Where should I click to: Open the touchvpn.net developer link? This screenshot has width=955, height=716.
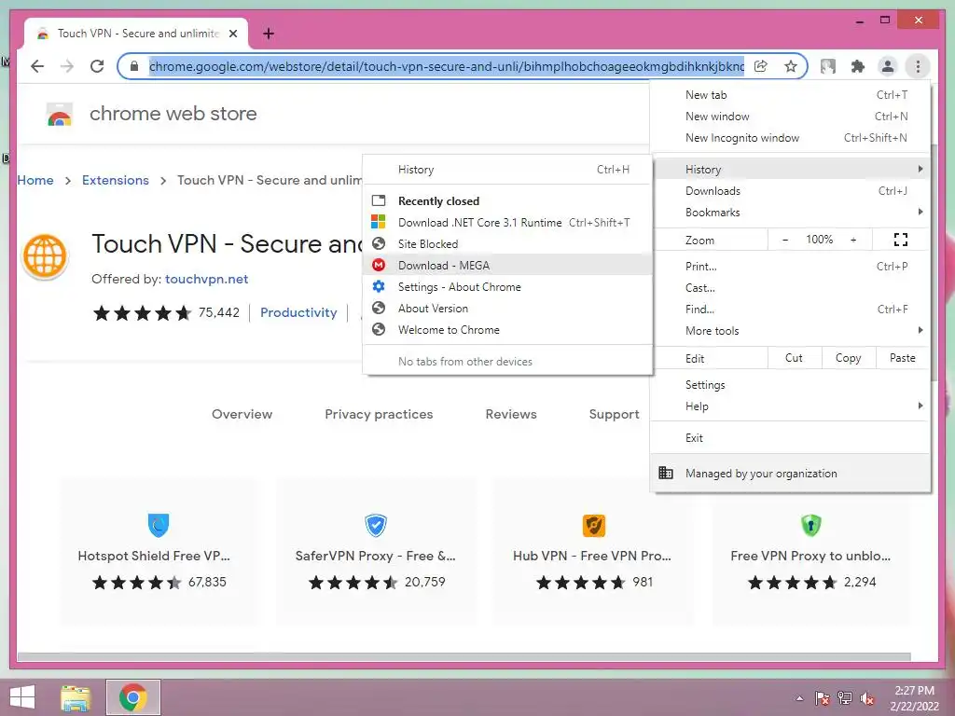tap(206, 279)
